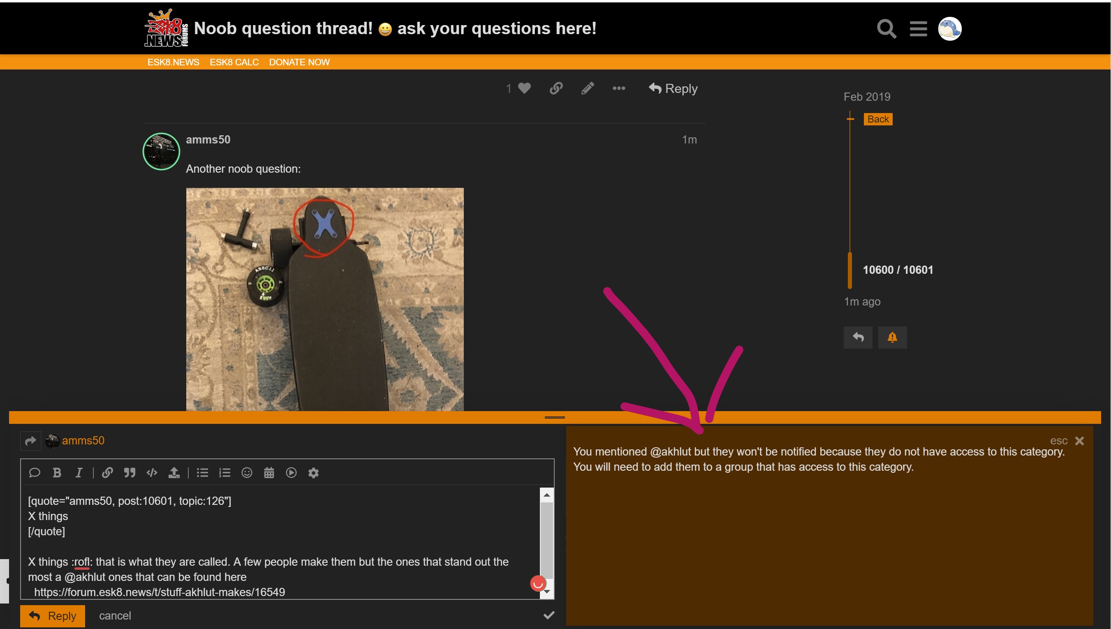1111x629 pixels.
Task: Toggle bold formatting in composer
Action: [x=57, y=473]
